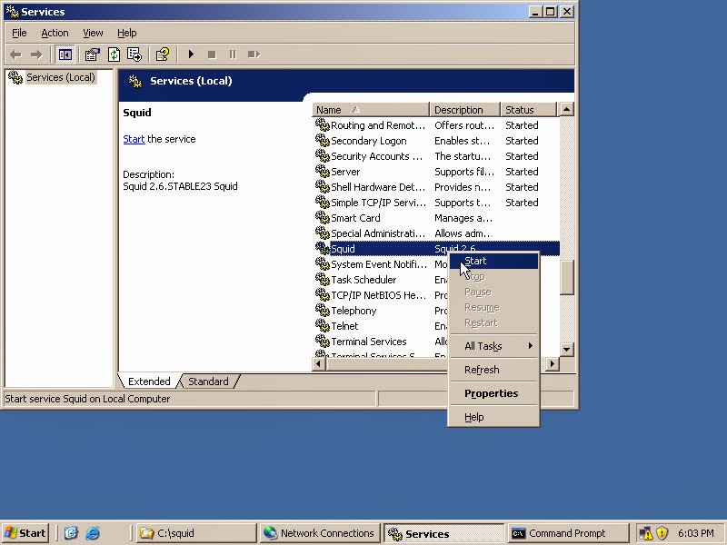Click the vertical scrollbar up arrow
727x545 pixels.
point(566,109)
